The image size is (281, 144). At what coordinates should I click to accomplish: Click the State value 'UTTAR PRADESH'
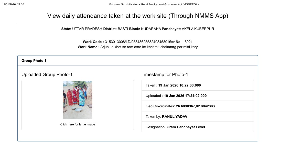point(87,29)
